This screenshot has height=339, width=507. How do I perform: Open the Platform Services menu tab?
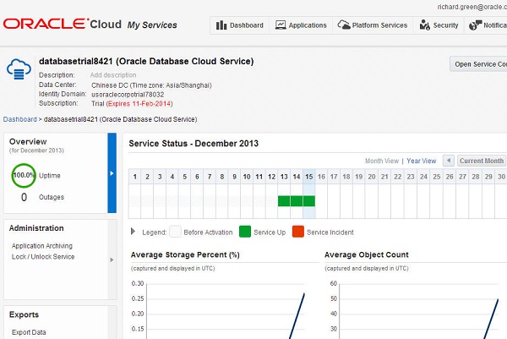(373, 25)
